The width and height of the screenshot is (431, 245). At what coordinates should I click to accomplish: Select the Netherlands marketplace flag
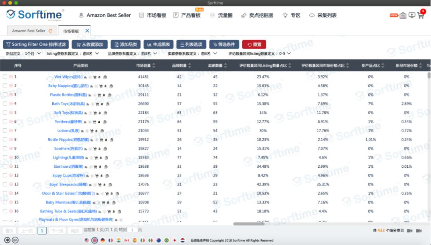(182, 240)
